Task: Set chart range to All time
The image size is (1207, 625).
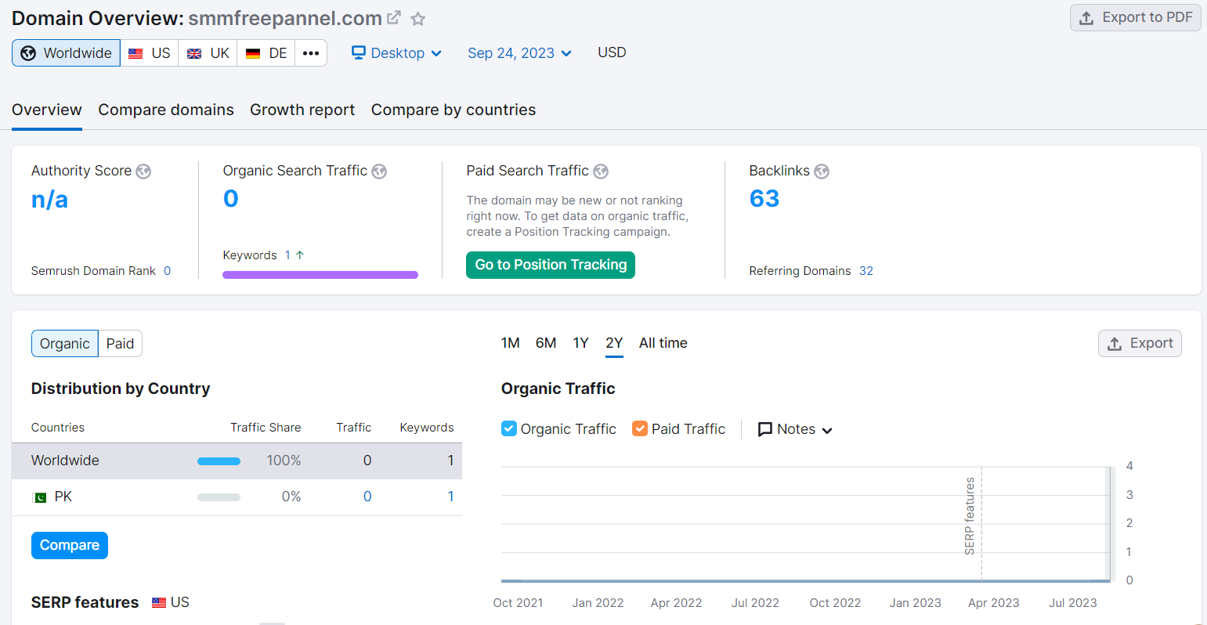Action: coord(663,343)
